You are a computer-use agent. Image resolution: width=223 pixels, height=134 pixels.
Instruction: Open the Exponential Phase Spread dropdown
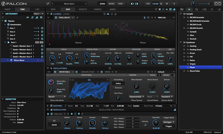click(137, 97)
